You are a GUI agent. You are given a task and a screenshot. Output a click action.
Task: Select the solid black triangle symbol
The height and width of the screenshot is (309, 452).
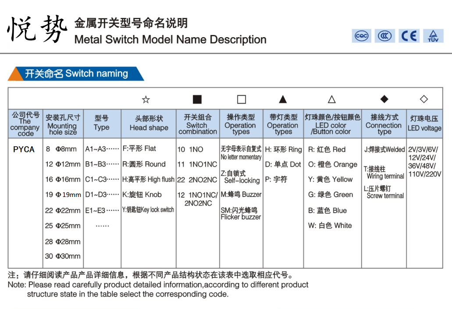[283, 99]
